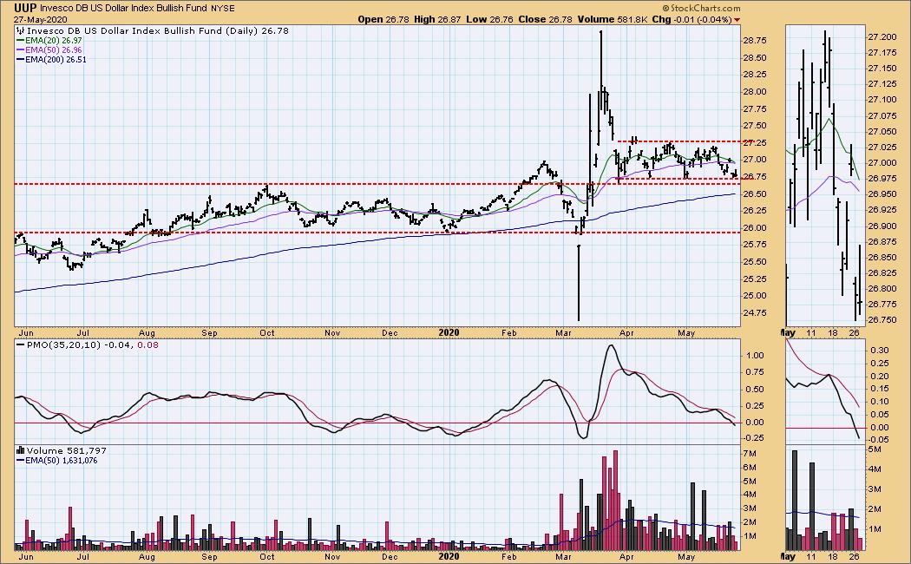Click the 5M zoomed volume axis label
The height and width of the screenshot is (564, 911).
pyautogui.click(x=875, y=449)
